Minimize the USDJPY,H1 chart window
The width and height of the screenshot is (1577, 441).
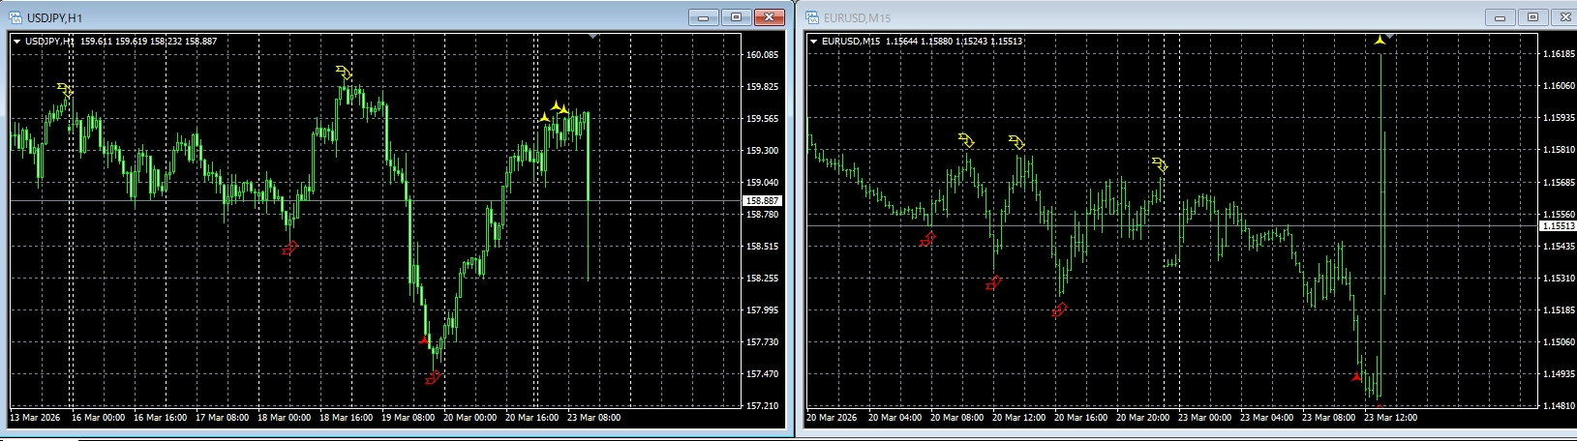click(x=704, y=16)
